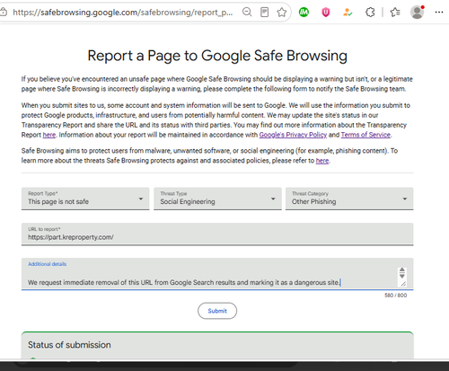View site information lock icon

(x=4, y=13)
